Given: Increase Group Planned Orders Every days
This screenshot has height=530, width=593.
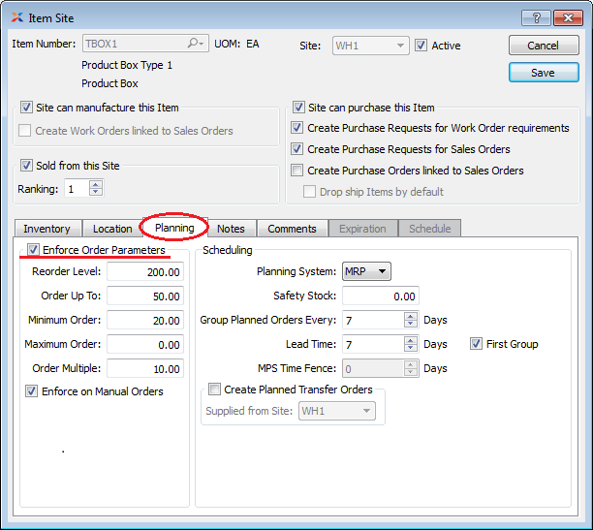Looking at the screenshot, I should click(412, 316).
